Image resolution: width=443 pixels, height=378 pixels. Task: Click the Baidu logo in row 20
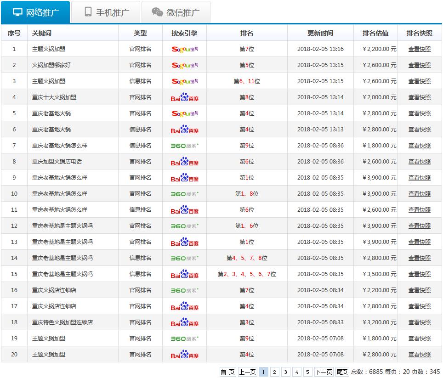184,355
